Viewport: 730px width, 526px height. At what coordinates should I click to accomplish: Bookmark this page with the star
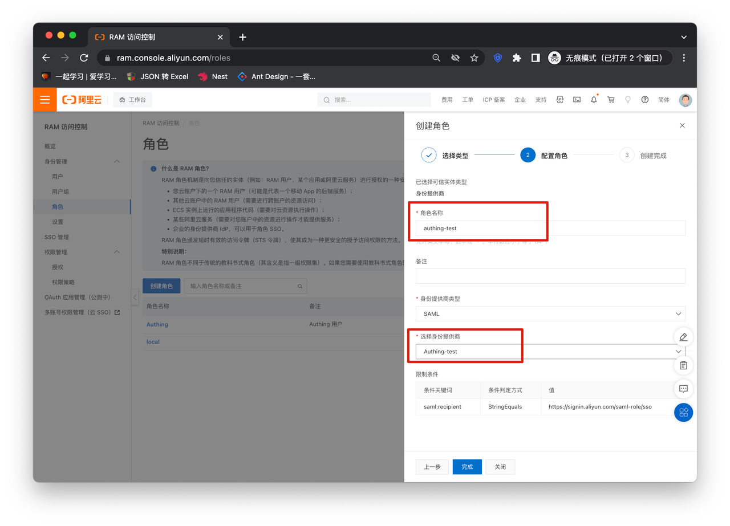(x=474, y=58)
